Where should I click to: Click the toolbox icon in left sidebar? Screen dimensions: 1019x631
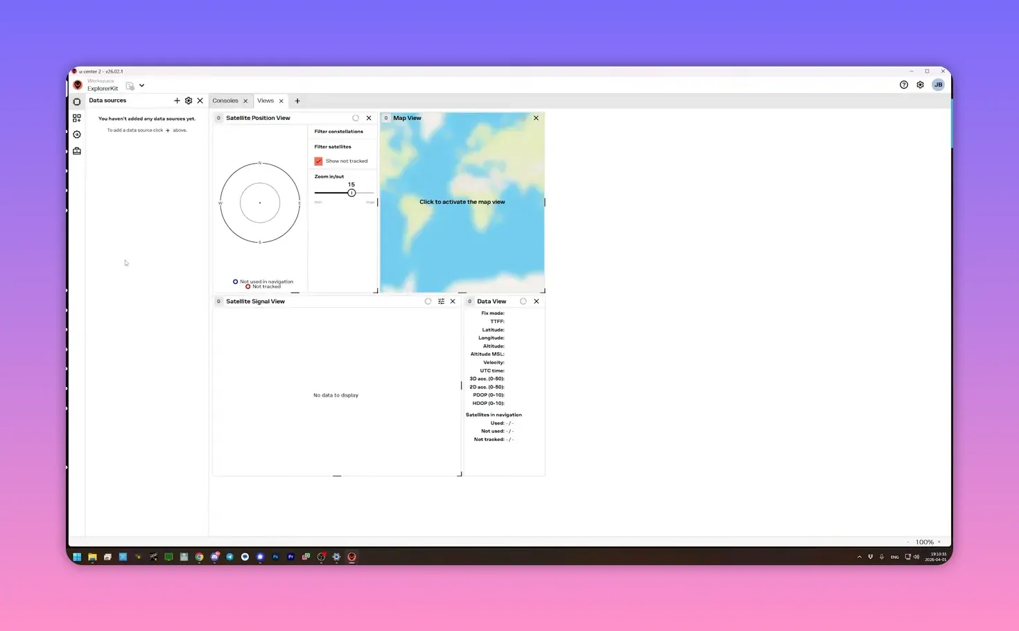(77, 151)
